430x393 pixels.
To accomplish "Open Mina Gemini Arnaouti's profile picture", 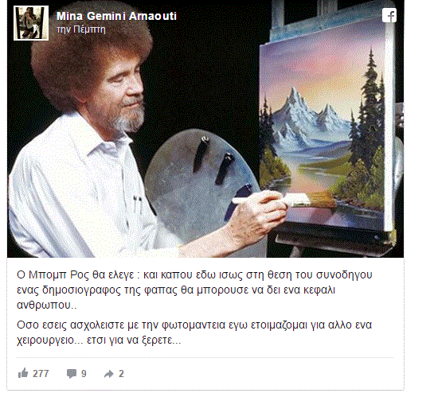I will point(31,23).
